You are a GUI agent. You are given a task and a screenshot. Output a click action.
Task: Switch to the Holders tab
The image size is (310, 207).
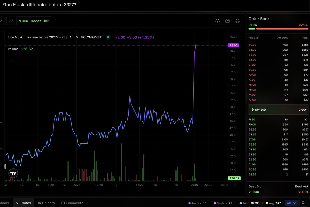[x=46, y=203]
